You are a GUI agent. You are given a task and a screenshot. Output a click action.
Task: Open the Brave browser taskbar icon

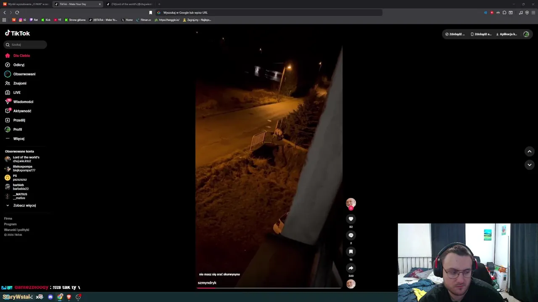click(x=69, y=297)
